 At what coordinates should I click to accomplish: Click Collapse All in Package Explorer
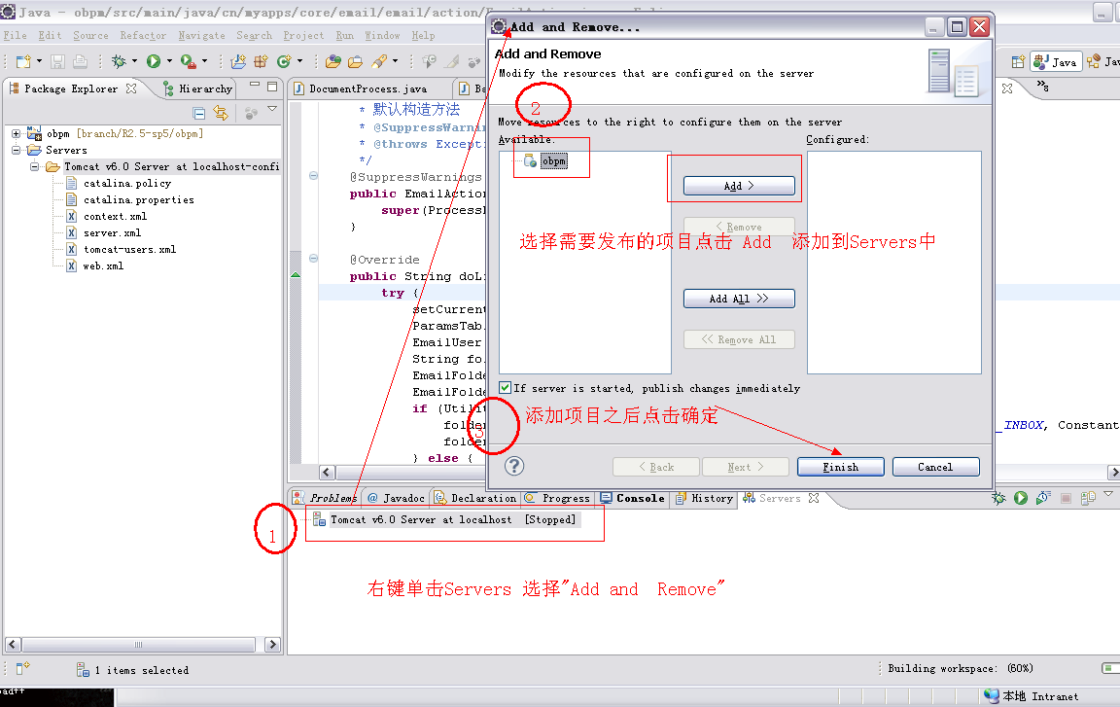pos(199,114)
